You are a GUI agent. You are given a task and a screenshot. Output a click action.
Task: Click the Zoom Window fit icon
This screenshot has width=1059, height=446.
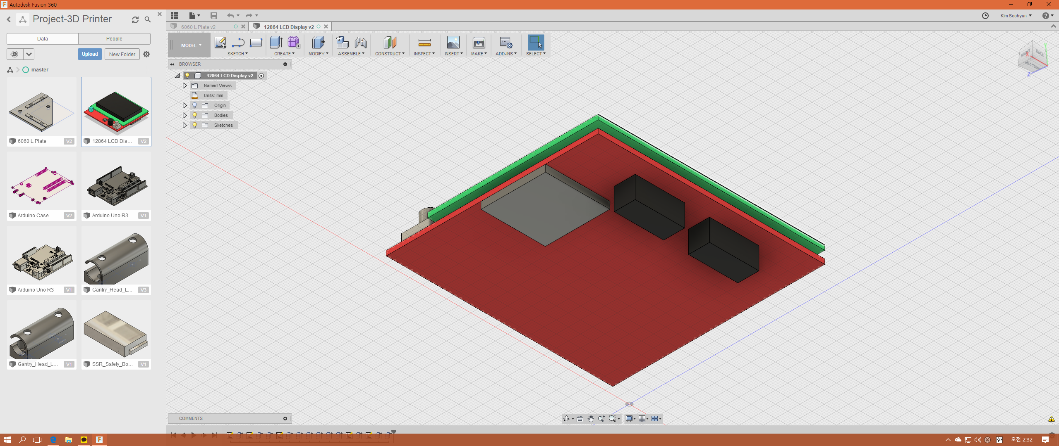612,419
